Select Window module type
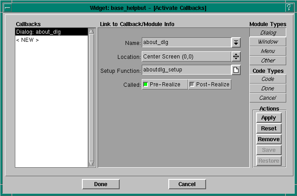Viewport: 297px width, 196px height. pyautogui.click(x=268, y=42)
